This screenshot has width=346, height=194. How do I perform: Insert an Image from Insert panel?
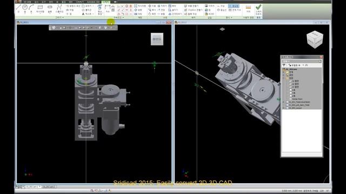(x=209, y=6)
